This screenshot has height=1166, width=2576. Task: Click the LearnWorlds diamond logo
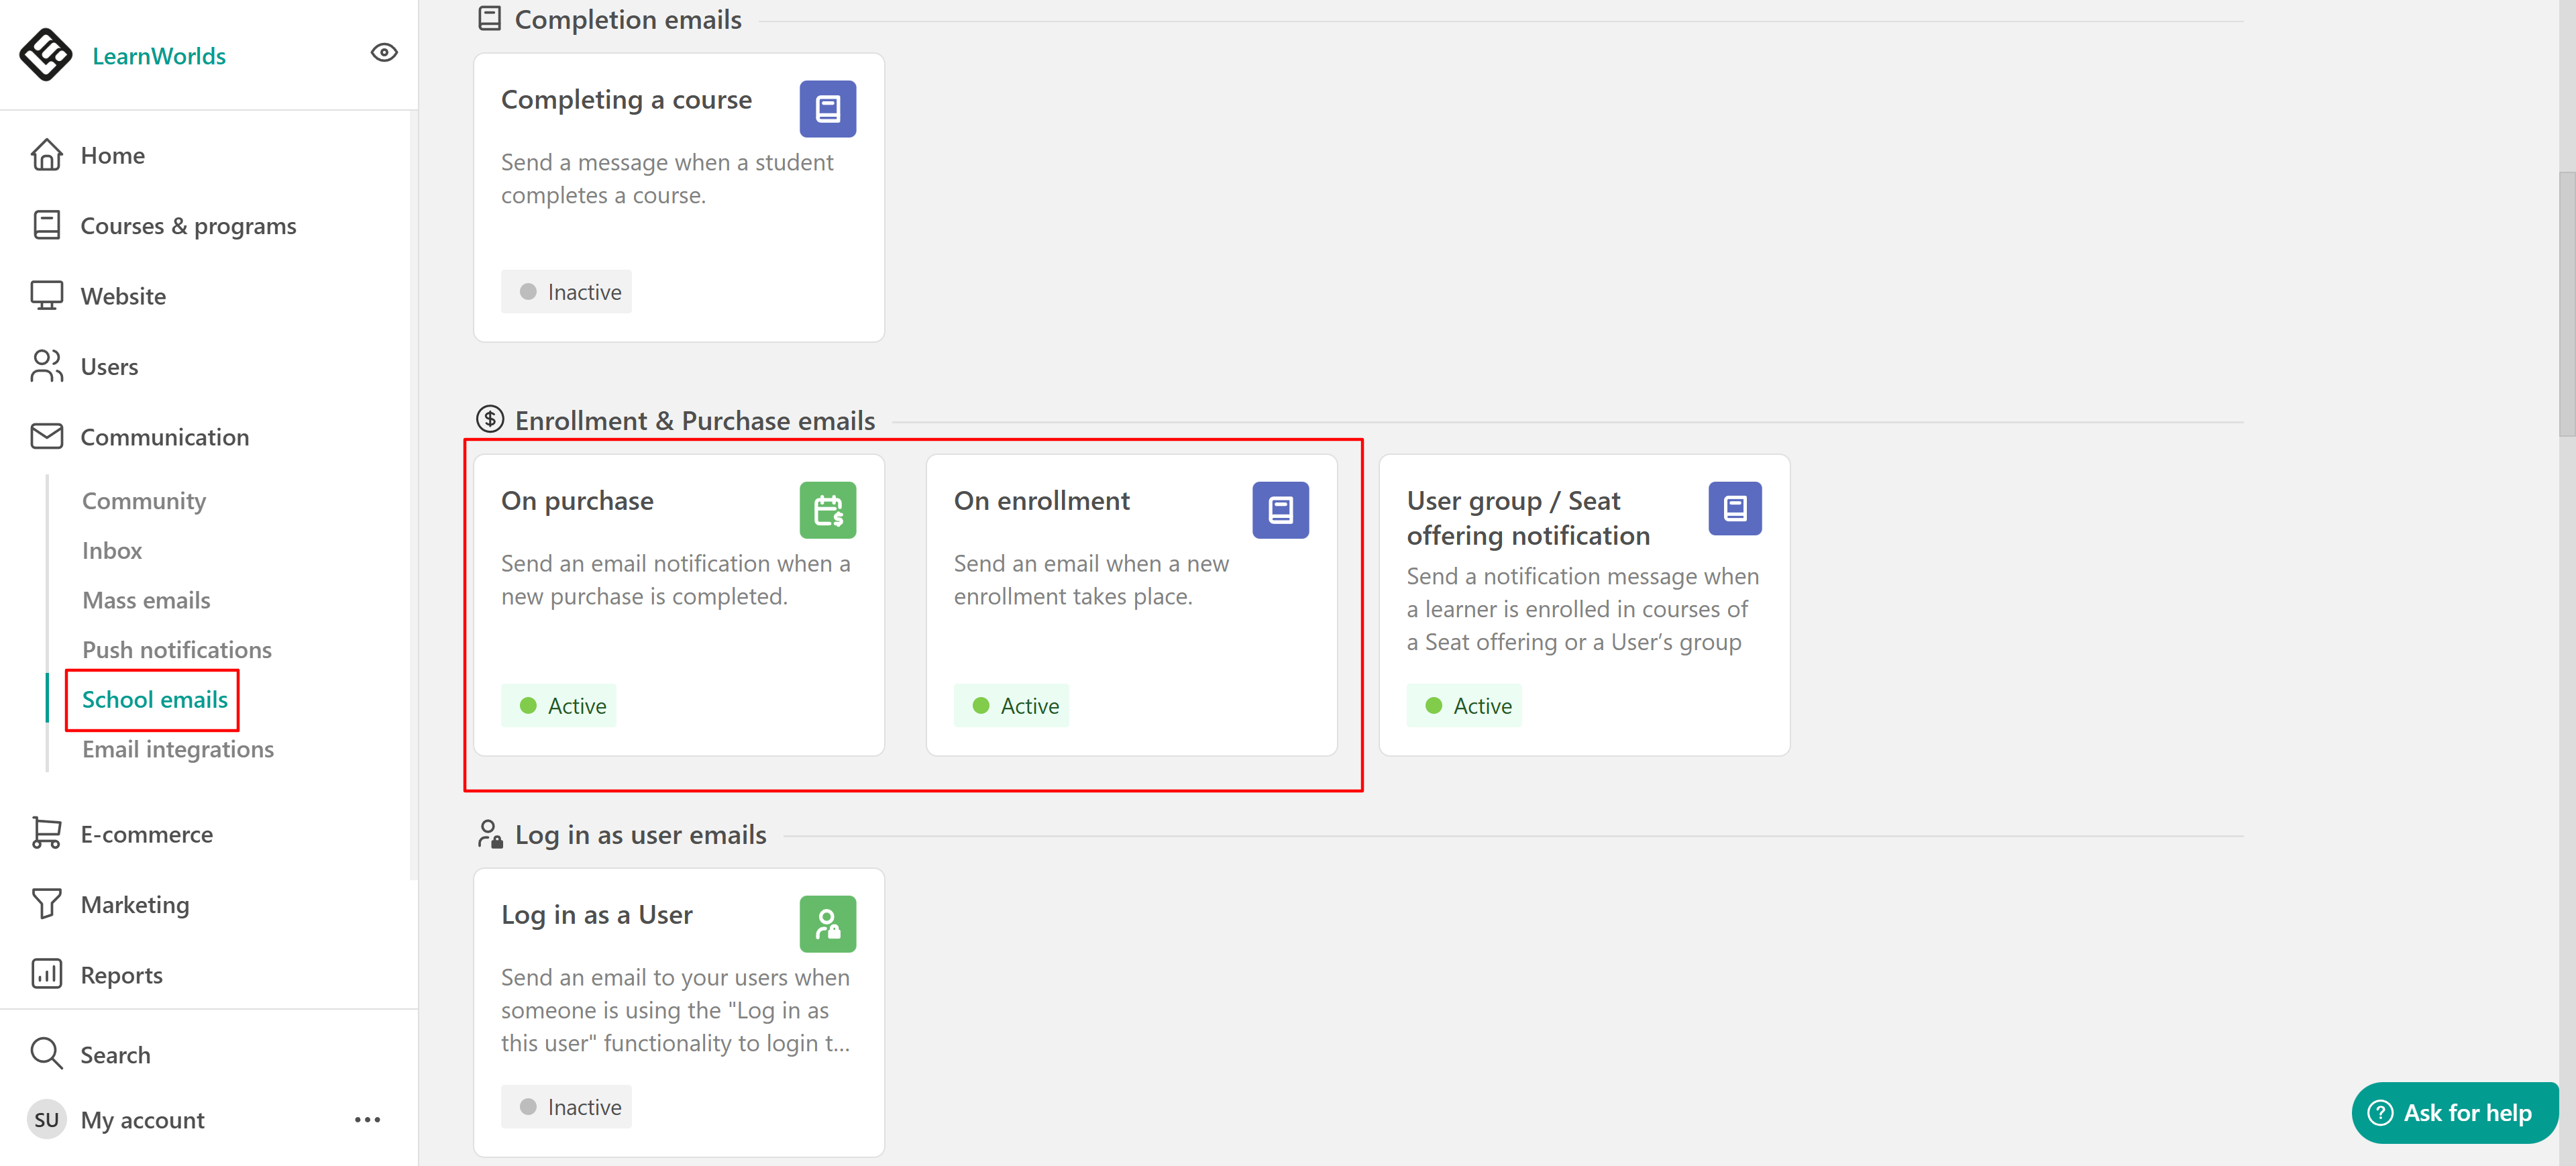pos(45,54)
